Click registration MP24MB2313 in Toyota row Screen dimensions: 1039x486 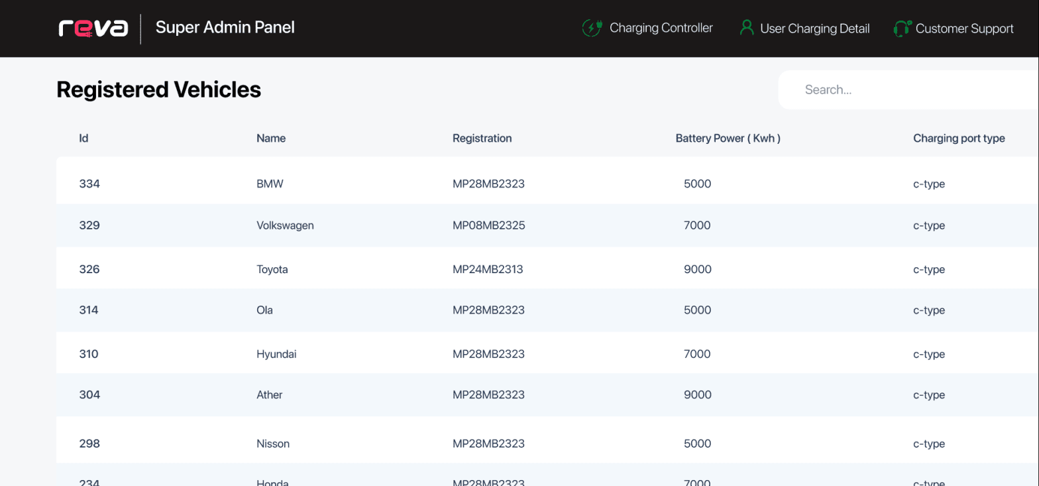click(488, 269)
